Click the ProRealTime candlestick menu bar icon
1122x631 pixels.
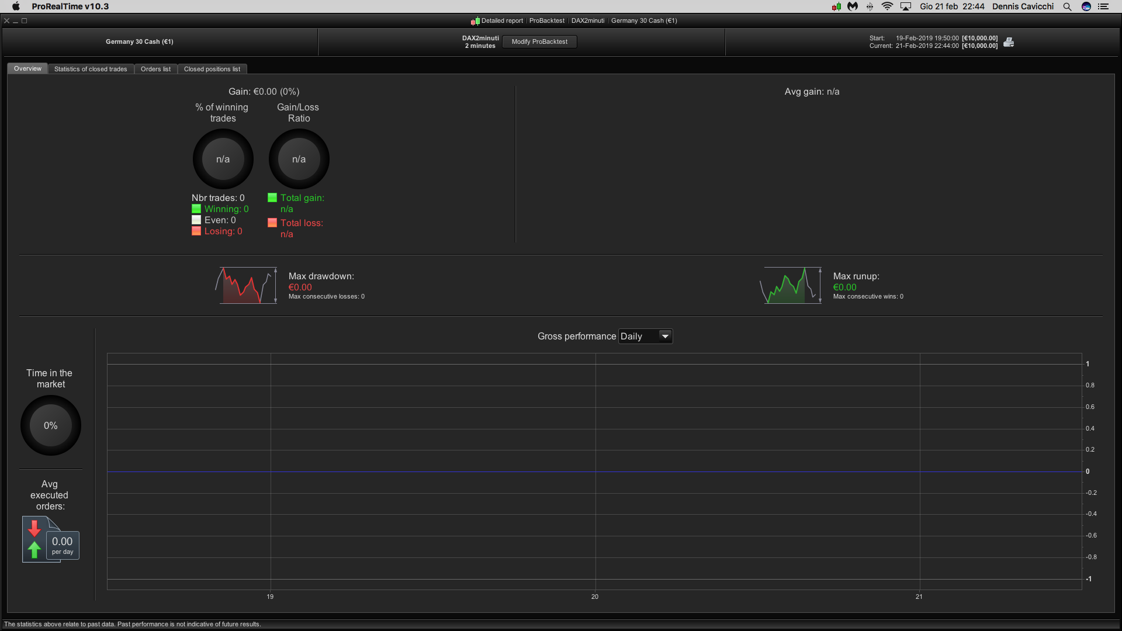(836, 6)
